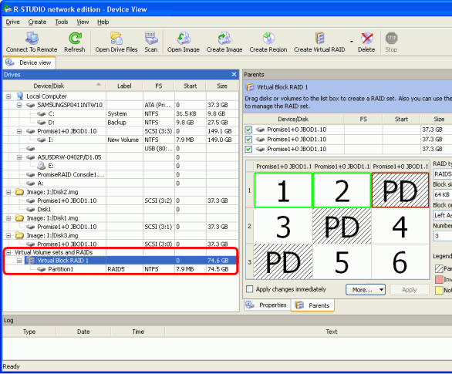452x374 pixels.
Task: Click the Virtual Block RAID 1 header icon in Parents
Action: coord(250,87)
